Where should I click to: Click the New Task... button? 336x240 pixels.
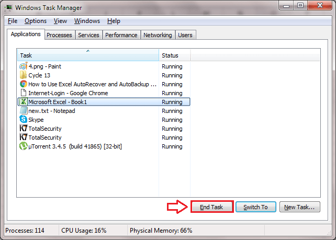[x=299, y=207]
